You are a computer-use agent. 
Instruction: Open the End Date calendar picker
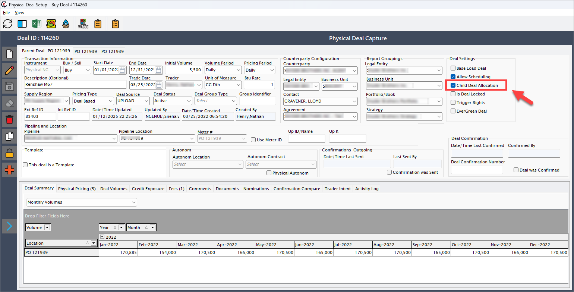[159, 70]
